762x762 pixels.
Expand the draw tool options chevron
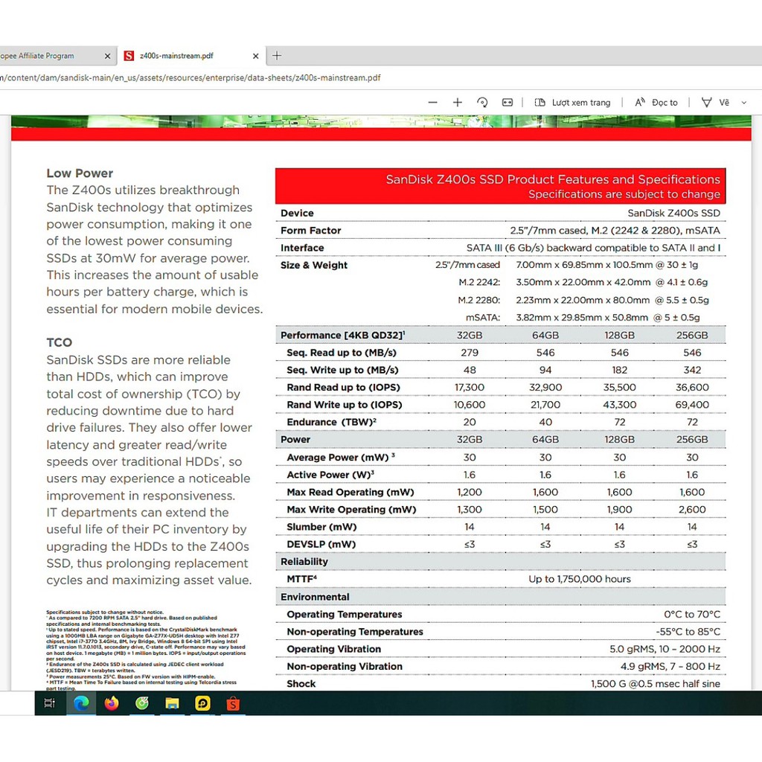[x=743, y=103]
